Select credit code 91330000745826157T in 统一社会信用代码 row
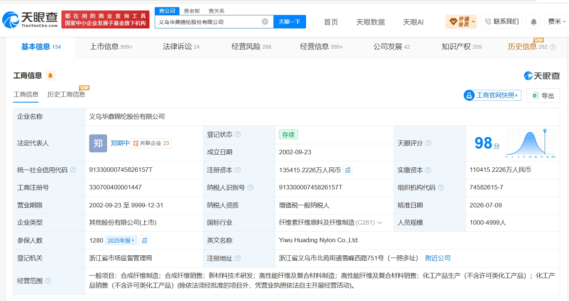Image resolution: width=569 pixels, height=301 pixels. 121,170
